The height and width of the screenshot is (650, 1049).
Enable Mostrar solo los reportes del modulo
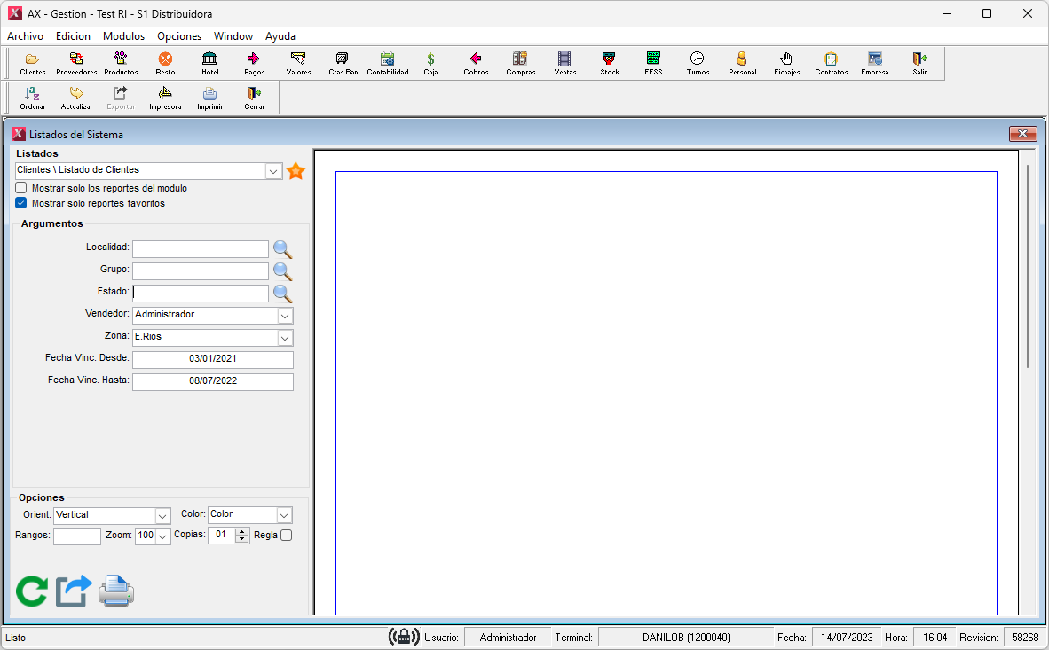pos(21,188)
